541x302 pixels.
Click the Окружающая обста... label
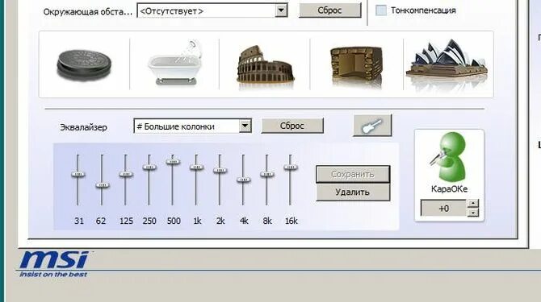click(x=88, y=12)
